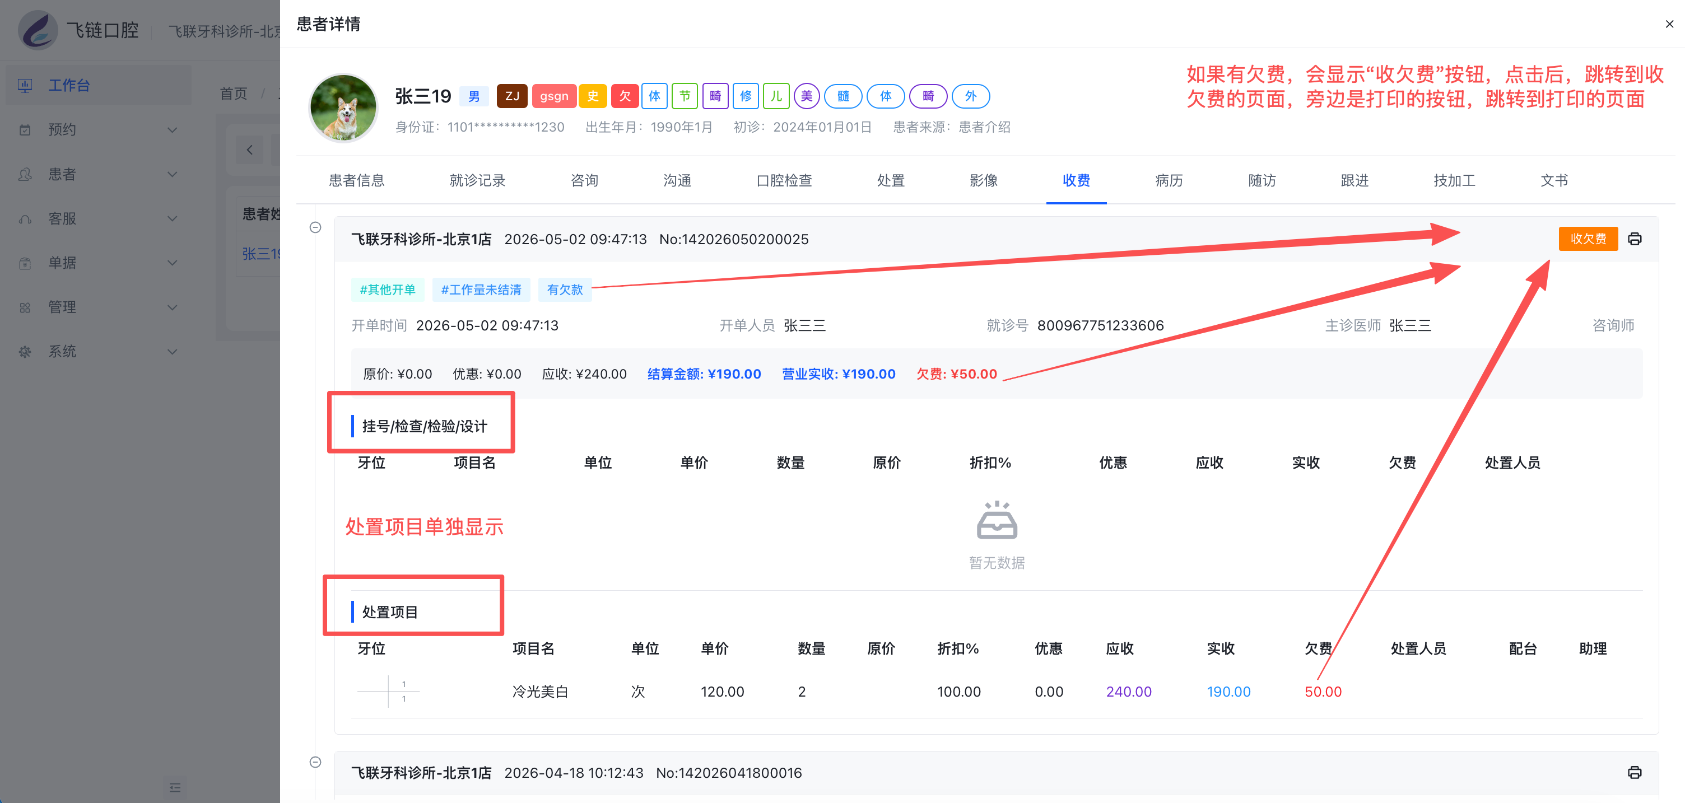Click the 实收 value 190.00
The width and height of the screenshot is (1685, 803).
[x=1228, y=691]
